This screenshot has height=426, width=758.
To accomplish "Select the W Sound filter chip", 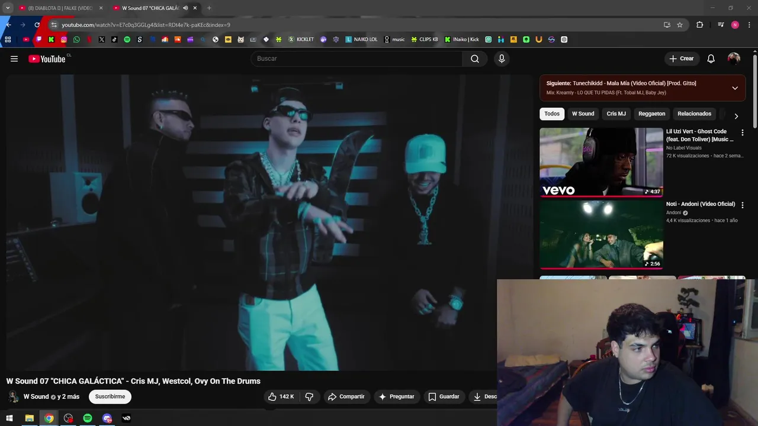I will click(x=583, y=114).
